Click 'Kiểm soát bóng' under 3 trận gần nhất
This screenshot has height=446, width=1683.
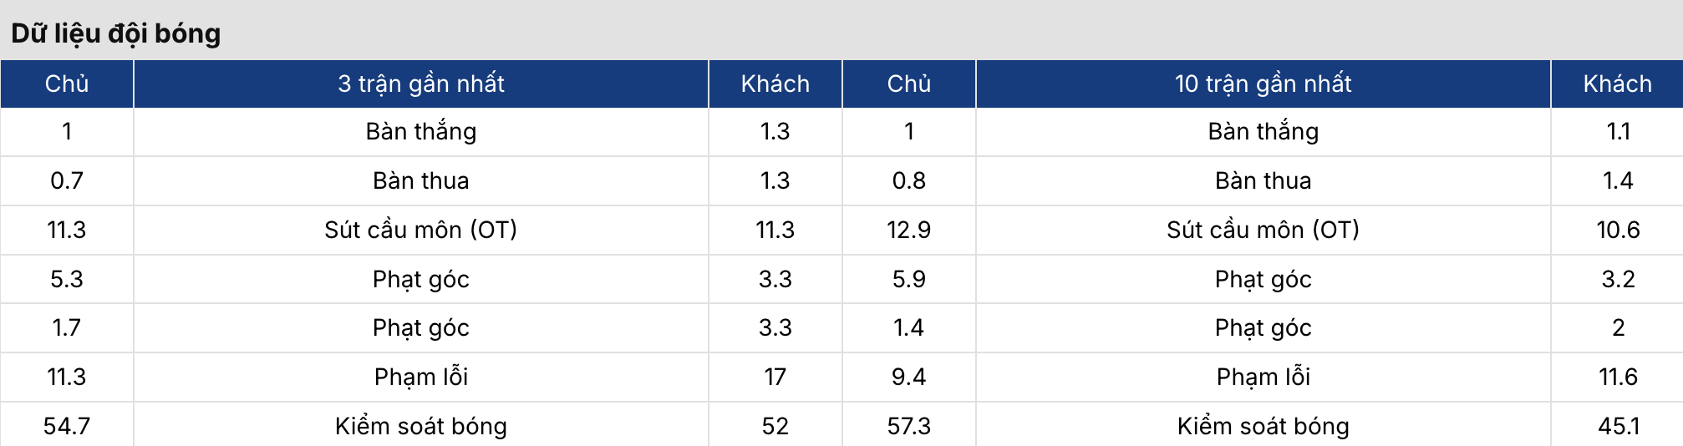421,426
